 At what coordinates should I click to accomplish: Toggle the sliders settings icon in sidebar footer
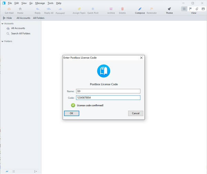(x=14, y=171)
